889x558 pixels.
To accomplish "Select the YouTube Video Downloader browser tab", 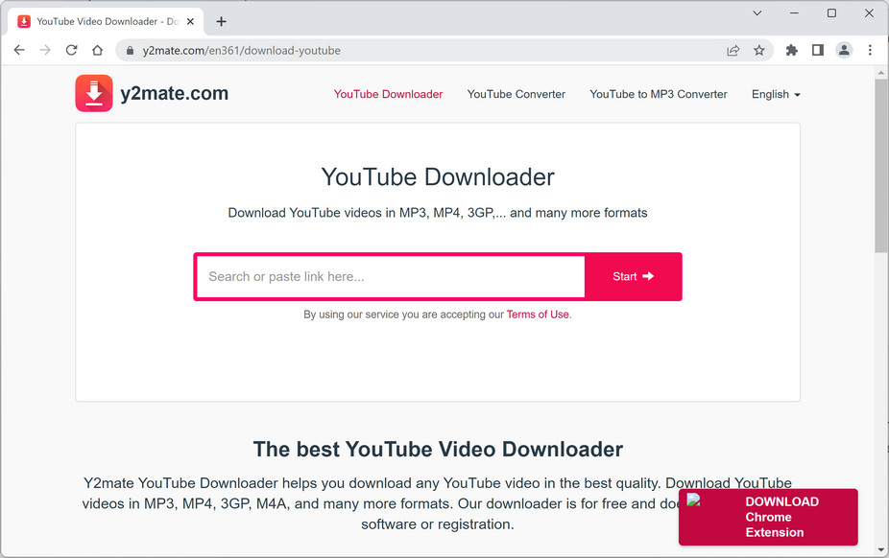I will 106,21.
